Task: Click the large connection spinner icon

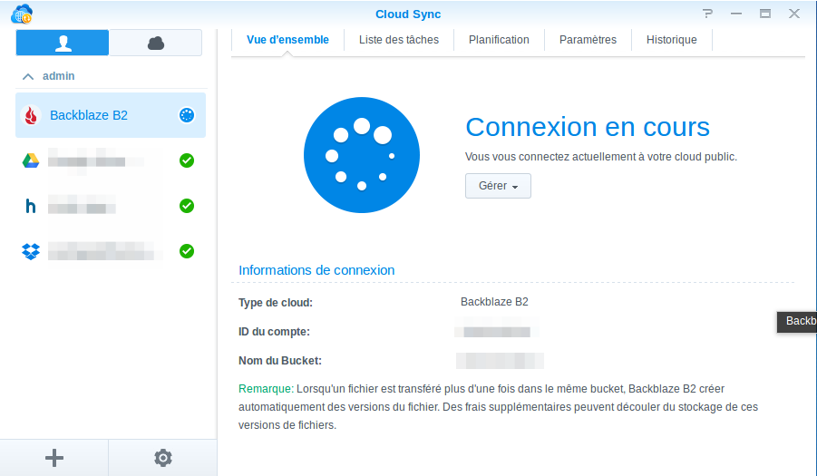Action: pos(362,155)
